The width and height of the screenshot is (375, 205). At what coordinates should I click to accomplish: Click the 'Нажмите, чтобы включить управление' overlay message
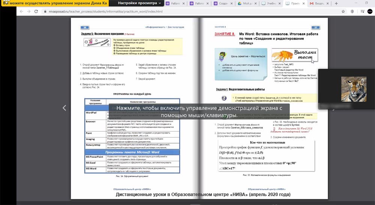pos(199,112)
